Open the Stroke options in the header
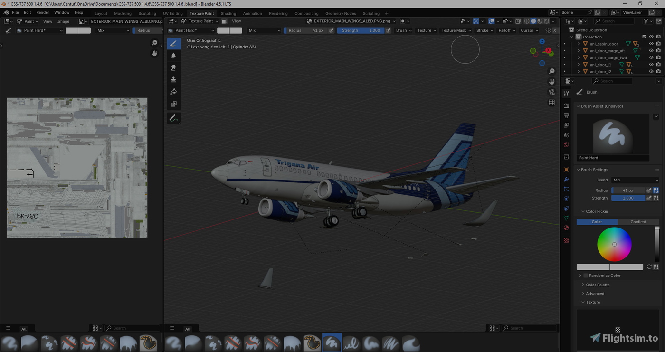665x352 pixels. point(484,30)
